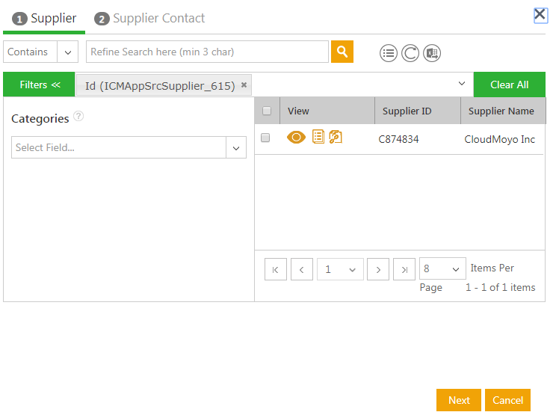556x418 pixels.
Task: Open the list view options icon
Action: (388, 53)
